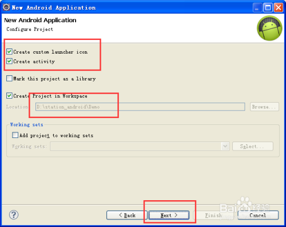Open the Working sets combo box dropdown
The height and width of the screenshot is (227, 286).
[x=225, y=146]
